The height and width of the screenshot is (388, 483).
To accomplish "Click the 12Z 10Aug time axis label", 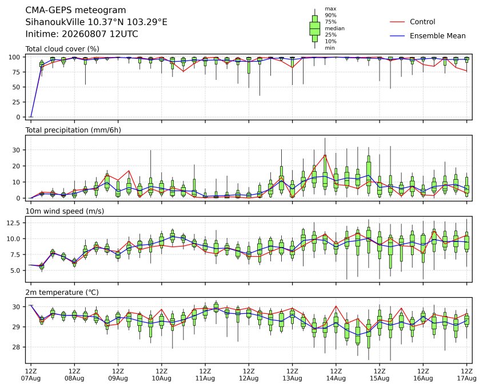I will [x=161, y=375].
